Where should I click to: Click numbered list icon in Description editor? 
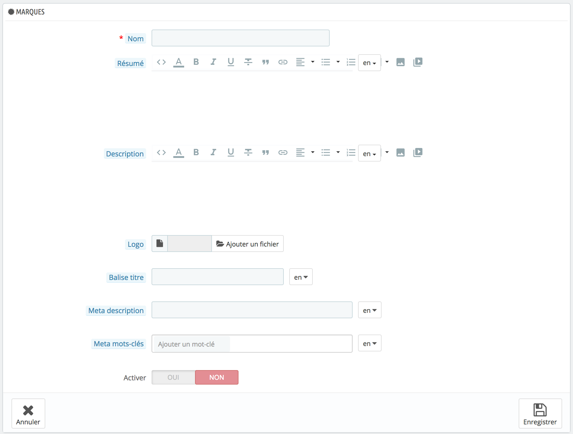pos(351,153)
